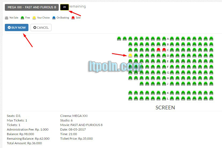222x148 pixels.
Task: Select the leftmost green seat in row J
Action: tap(142, 84)
